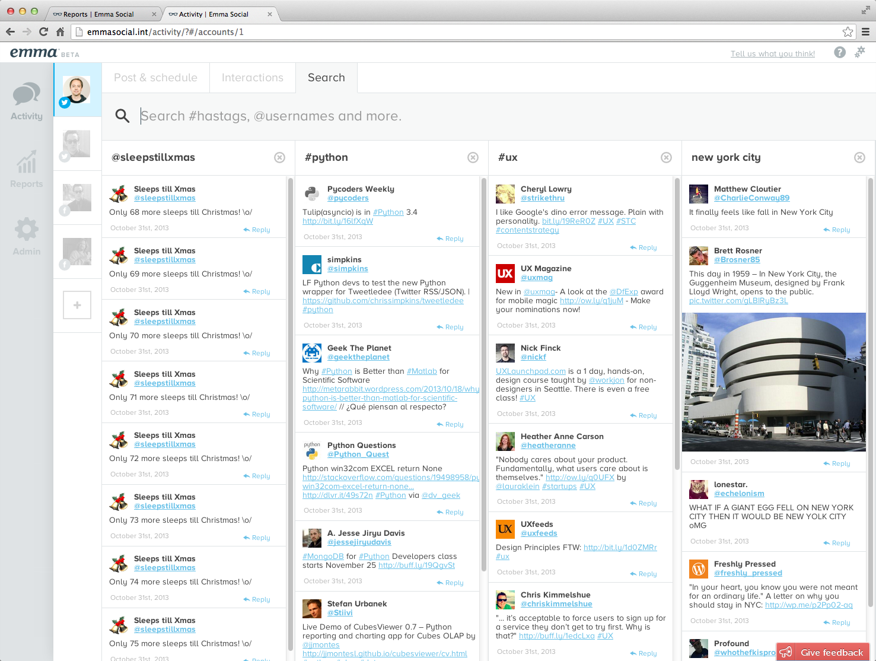Image resolution: width=876 pixels, height=661 pixels.
Task: Select the second Twitter account avatar
Action: (x=77, y=144)
